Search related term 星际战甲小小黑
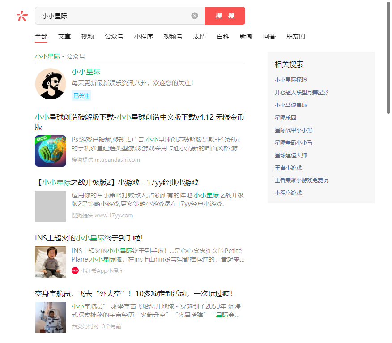This screenshot has width=392, height=343. pyautogui.click(x=294, y=130)
